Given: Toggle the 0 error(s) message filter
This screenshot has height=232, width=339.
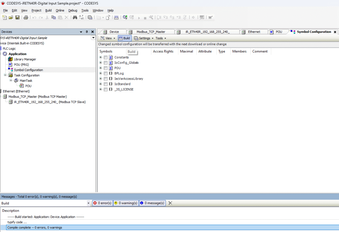Looking at the screenshot, I should [x=103, y=203].
